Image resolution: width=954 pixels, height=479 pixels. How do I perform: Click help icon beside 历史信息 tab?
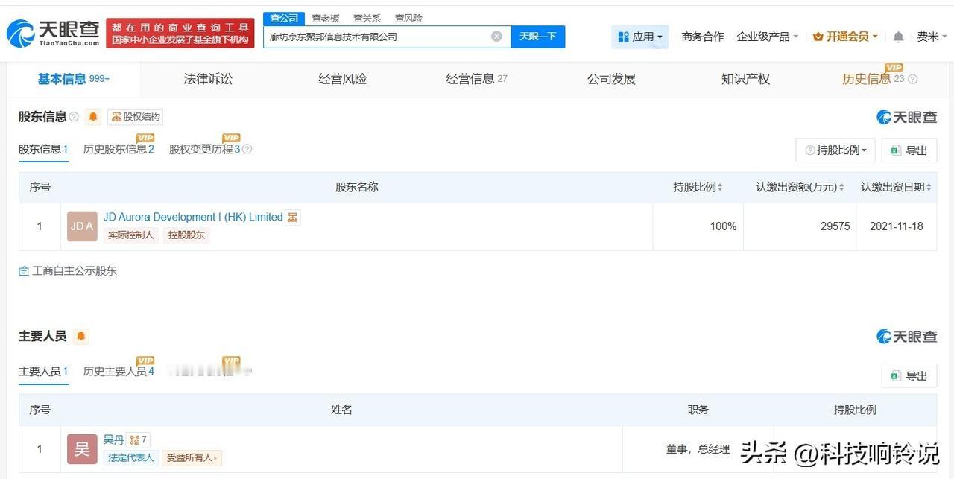click(x=912, y=79)
